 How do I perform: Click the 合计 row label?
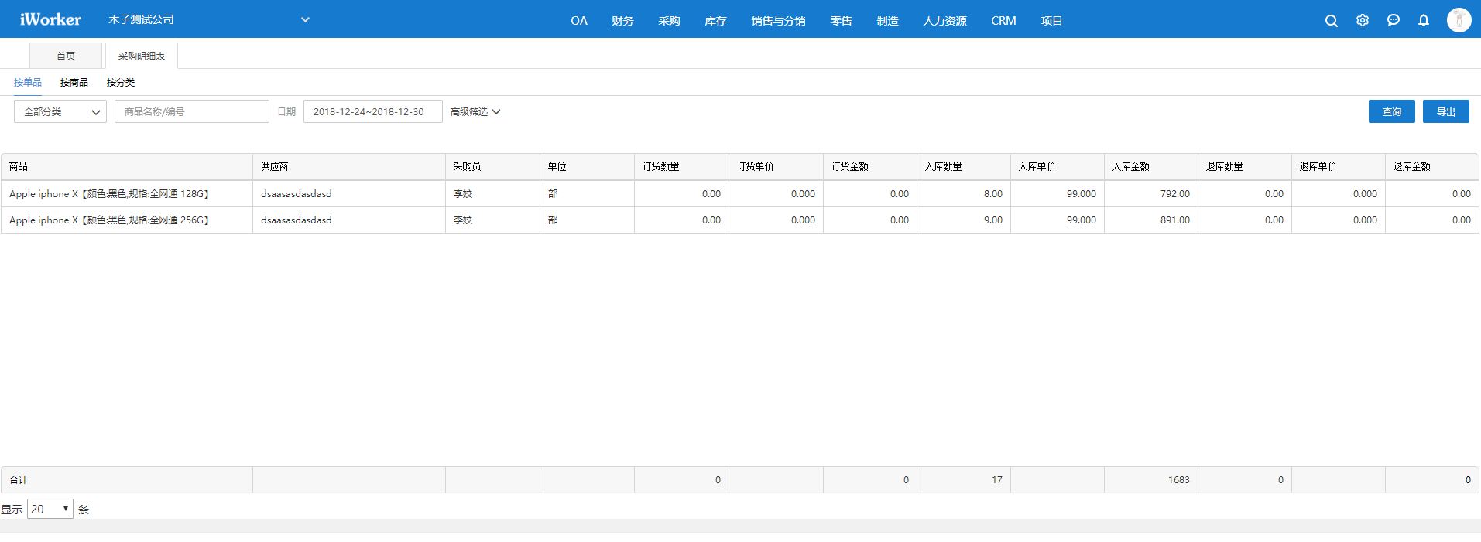coord(19,480)
